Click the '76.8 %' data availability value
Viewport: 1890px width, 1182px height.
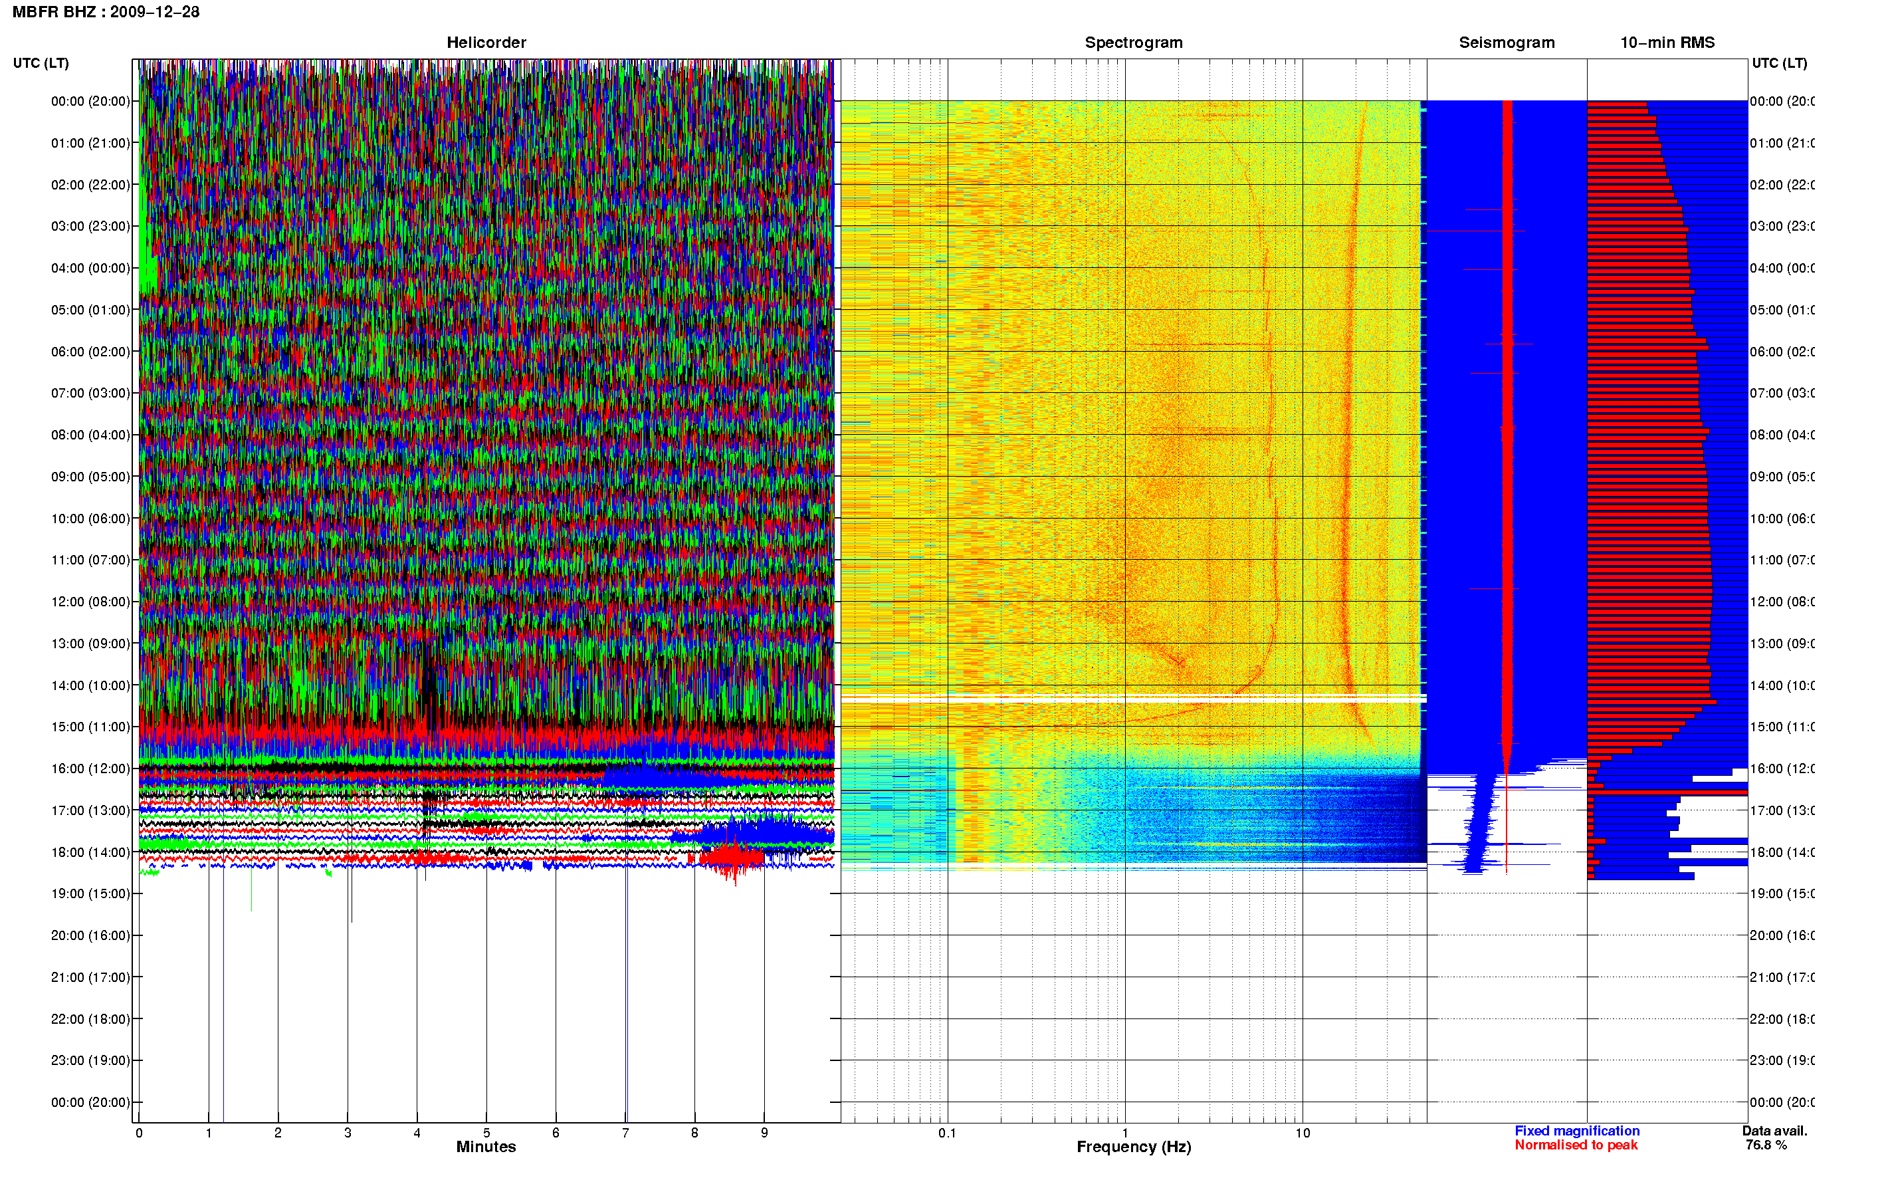(1766, 1145)
